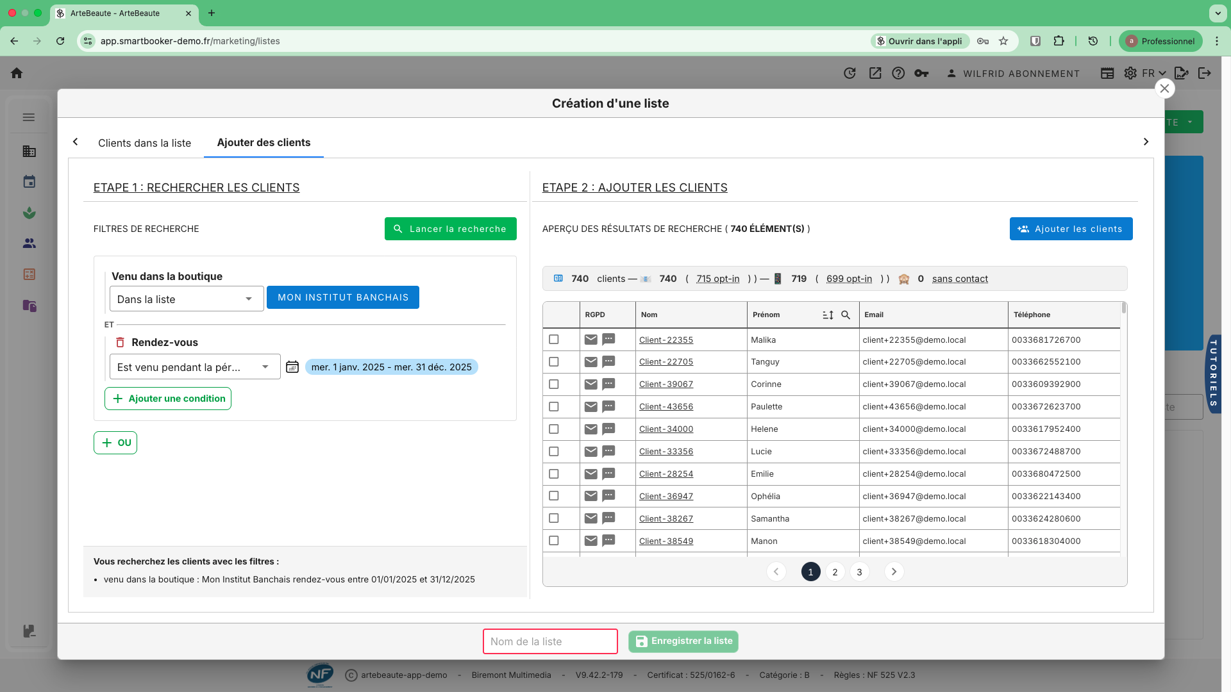Open the 'Dans la liste' dropdown
This screenshot has height=692, width=1231.
186,299
